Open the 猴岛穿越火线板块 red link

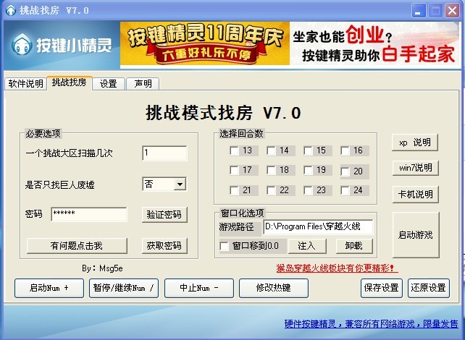(336, 268)
